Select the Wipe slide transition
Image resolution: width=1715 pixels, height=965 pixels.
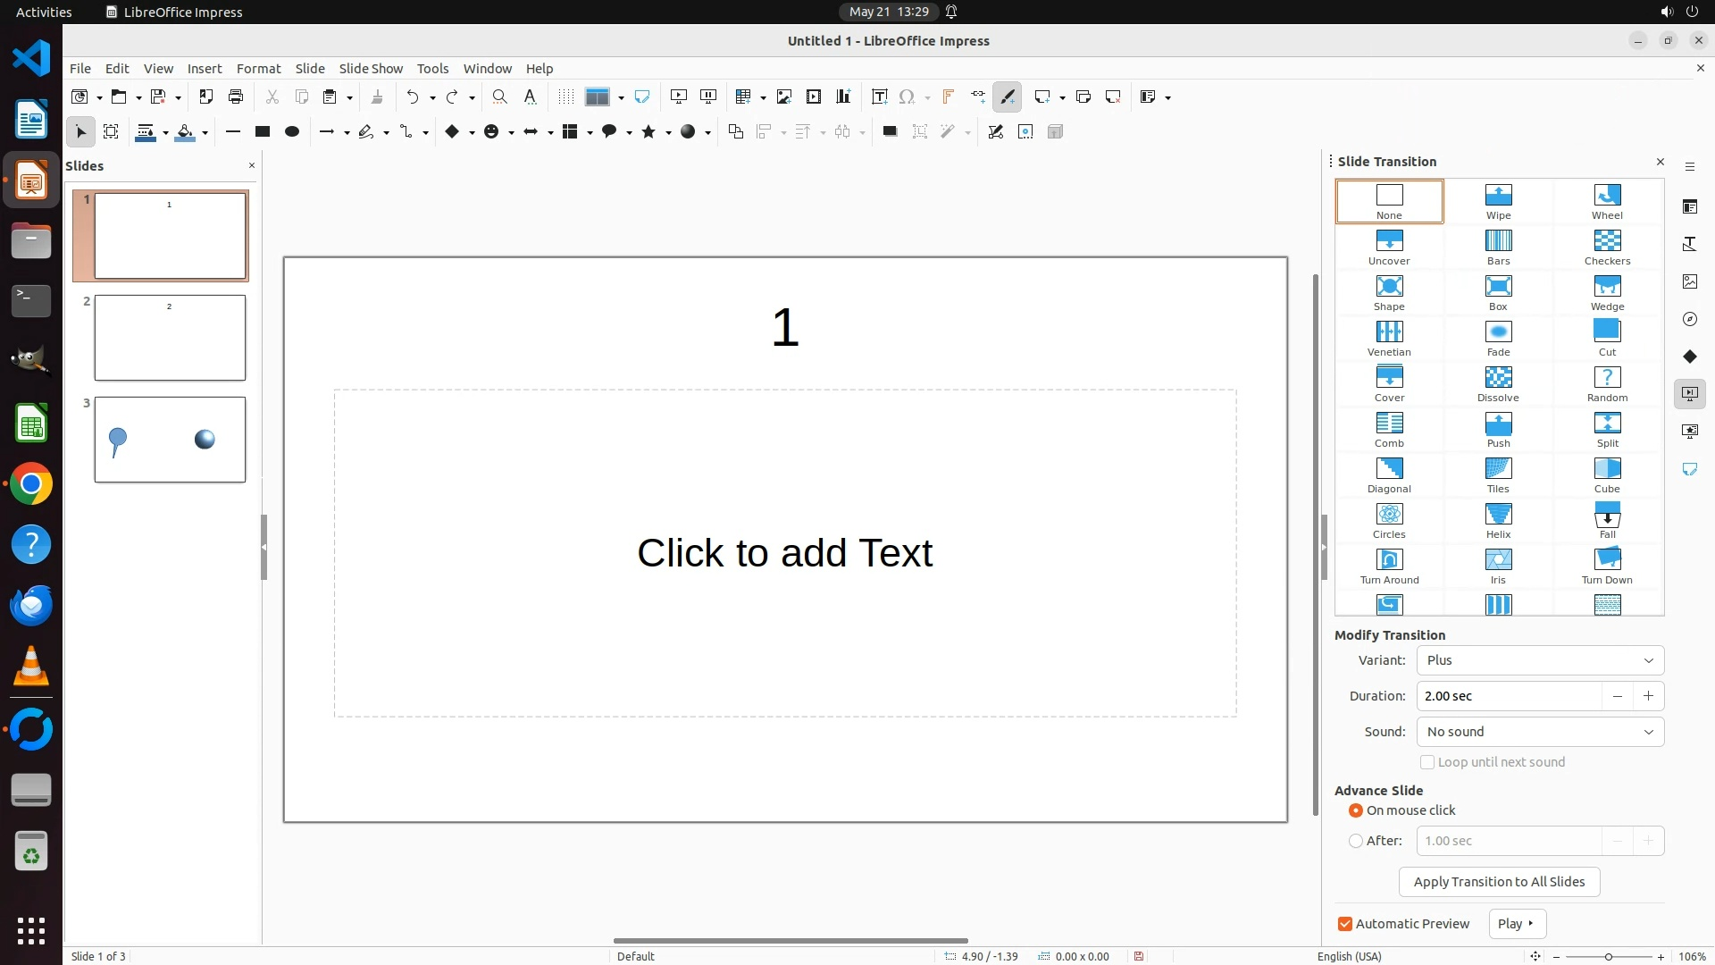click(1498, 200)
